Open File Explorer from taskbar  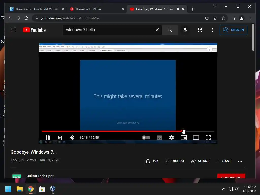(x=19, y=189)
